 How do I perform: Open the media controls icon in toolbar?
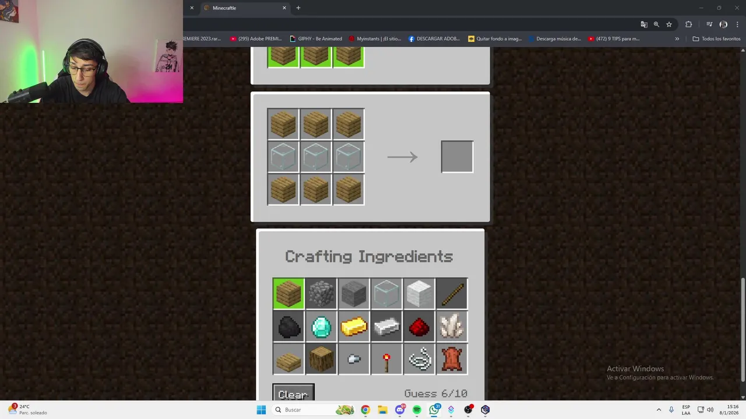click(709, 24)
